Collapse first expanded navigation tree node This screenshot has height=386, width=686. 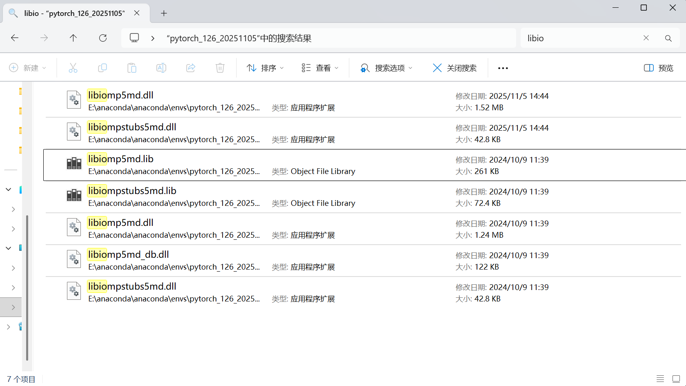[x=9, y=190]
